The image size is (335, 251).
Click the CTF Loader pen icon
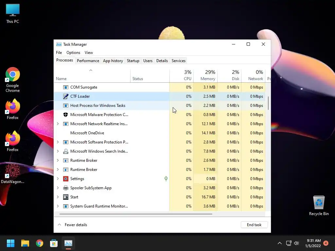(x=65, y=96)
